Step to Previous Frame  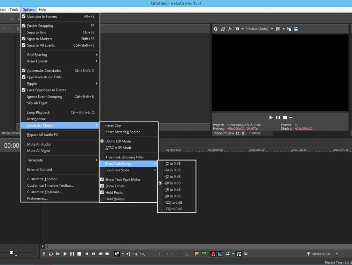[x=100, y=254]
